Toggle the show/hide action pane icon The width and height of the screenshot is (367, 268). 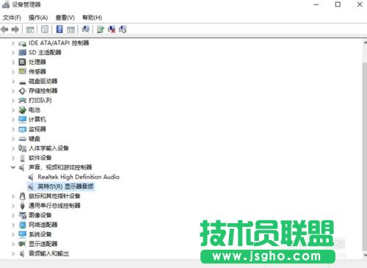[71, 29]
